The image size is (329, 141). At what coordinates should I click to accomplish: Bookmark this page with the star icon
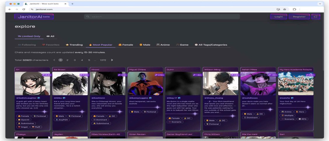pyautogui.click(x=284, y=9)
